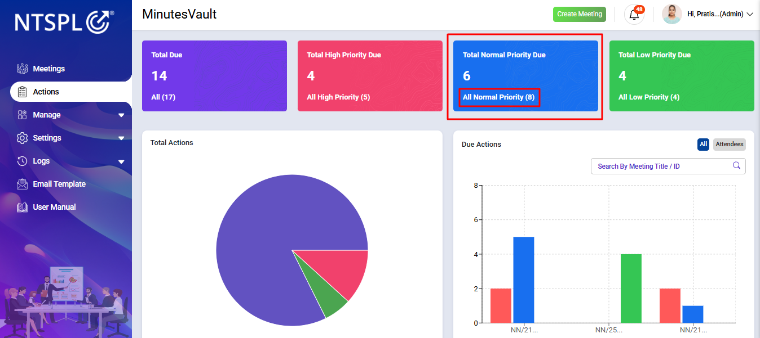Click the Meetings sidebar icon
Image resolution: width=760 pixels, height=338 pixels.
(x=22, y=69)
